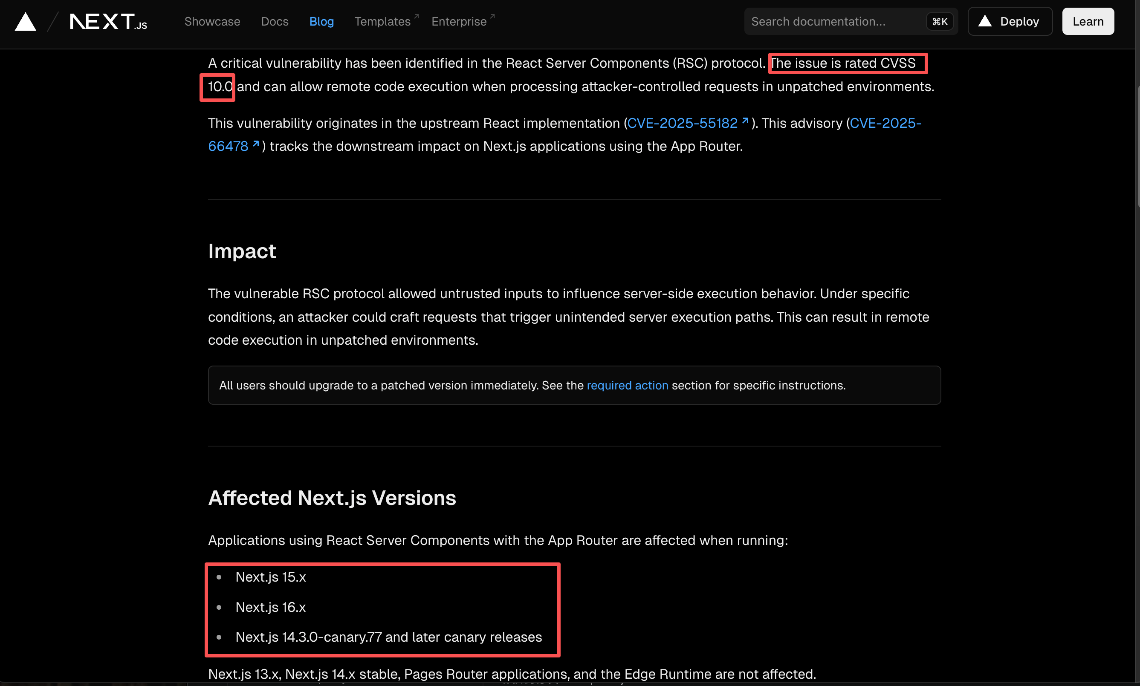Click the Vercel triangle logo
This screenshot has height=686, width=1140.
coord(26,22)
